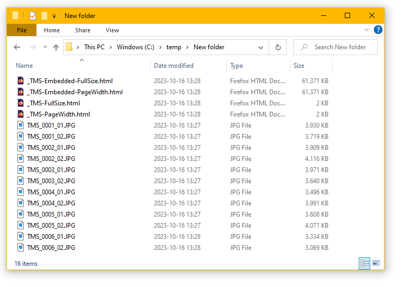This screenshot has height=287, width=402.
Task: Click the JPG File type of TMS_0005_01.JPG
Action: [241, 214]
